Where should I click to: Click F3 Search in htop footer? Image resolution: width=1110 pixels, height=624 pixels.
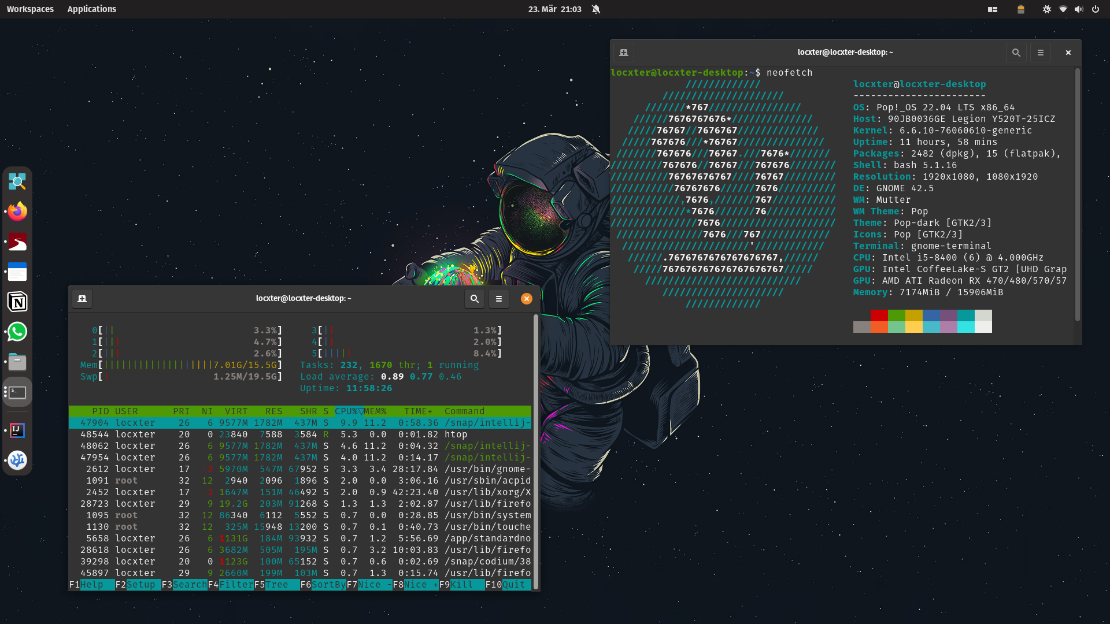point(184,585)
